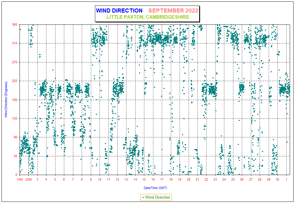The width and height of the screenshot is (295, 203).
Task: Click the WIND DIRECTION title text
Action: click(x=119, y=10)
